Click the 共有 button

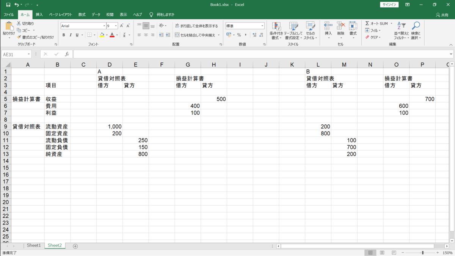tap(442, 14)
